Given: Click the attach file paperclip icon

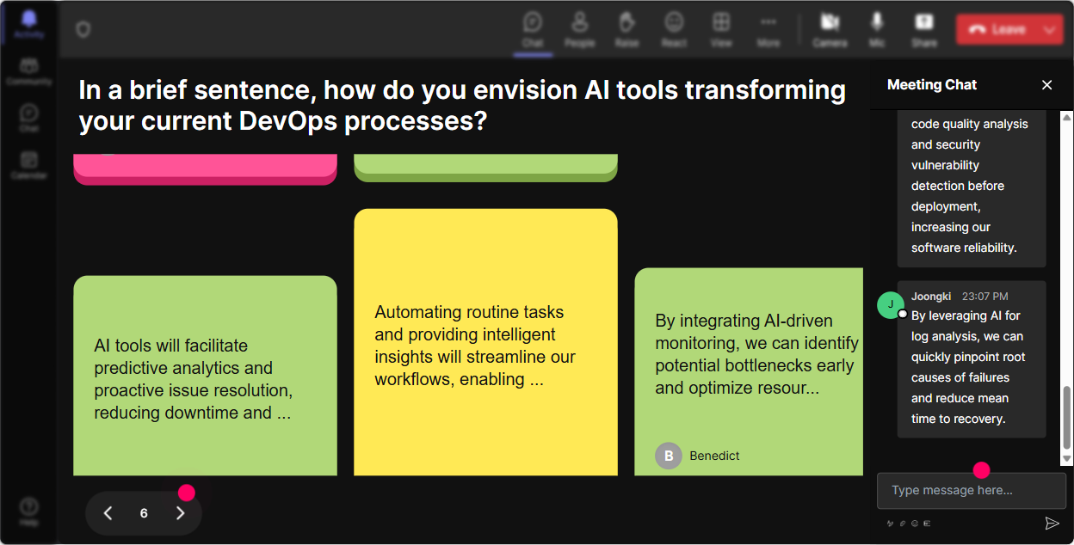Looking at the screenshot, I should (x=903, y=523).
